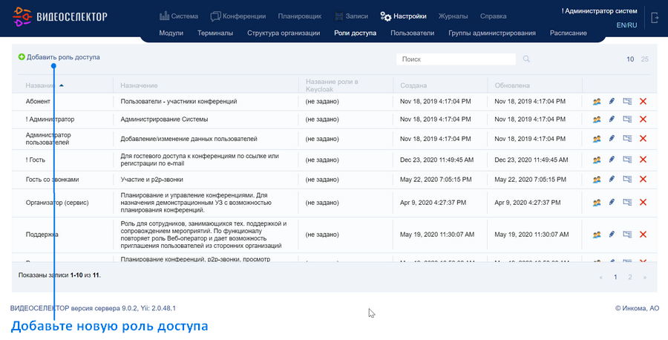Open the Система menu
Image resolution: width=668 pixels, height=340 pixels.
pyautogui.click(x=178, y=16)
